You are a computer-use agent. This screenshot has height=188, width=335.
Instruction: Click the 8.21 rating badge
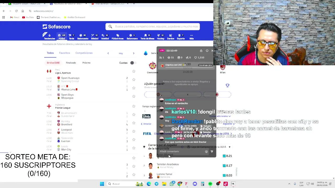coord(227,156)
